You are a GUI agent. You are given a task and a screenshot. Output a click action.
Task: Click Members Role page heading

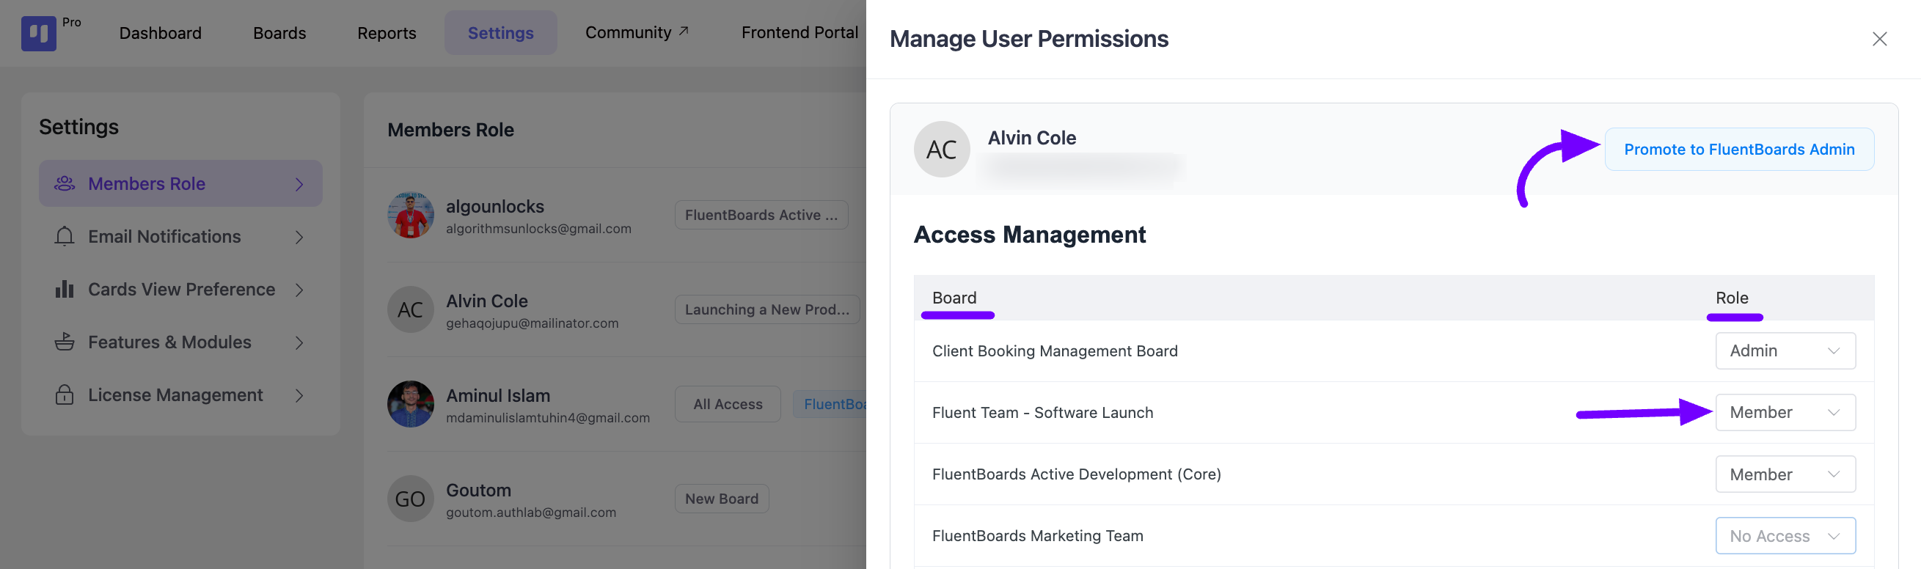pyautogui.click(x=450, y=130)
